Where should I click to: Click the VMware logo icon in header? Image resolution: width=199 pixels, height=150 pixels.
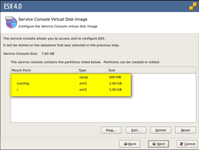[x=193, y=6]
